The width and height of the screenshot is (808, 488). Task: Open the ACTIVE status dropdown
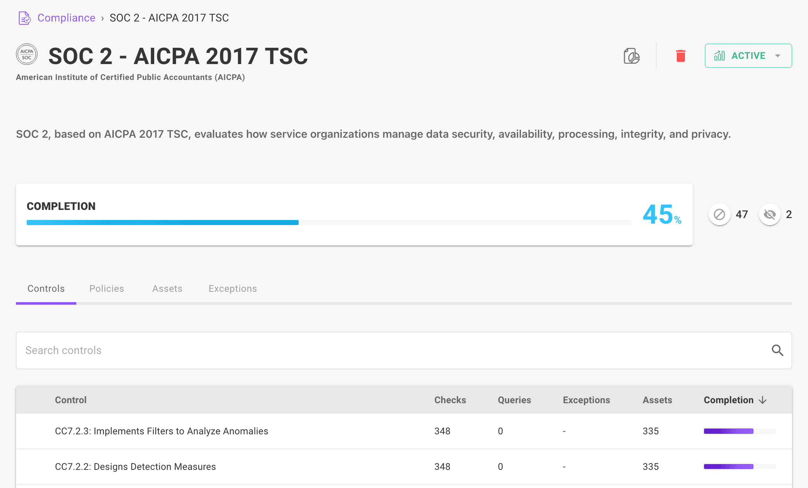coord(777,56)
